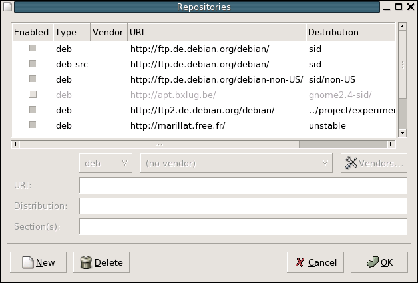Sort by the Enabled column header
This screenshot has height=283, width=418.
tap(32, 32)
